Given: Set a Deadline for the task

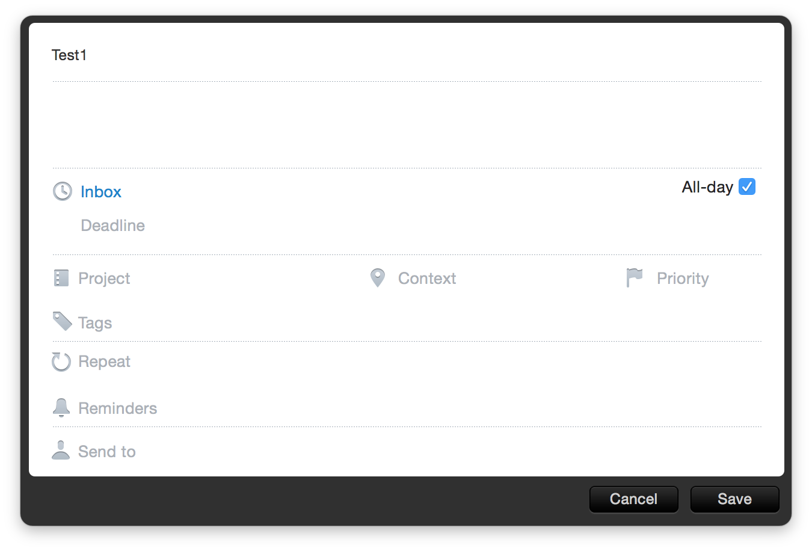Looking at the screenshot, I should click(x=113, y=226).
